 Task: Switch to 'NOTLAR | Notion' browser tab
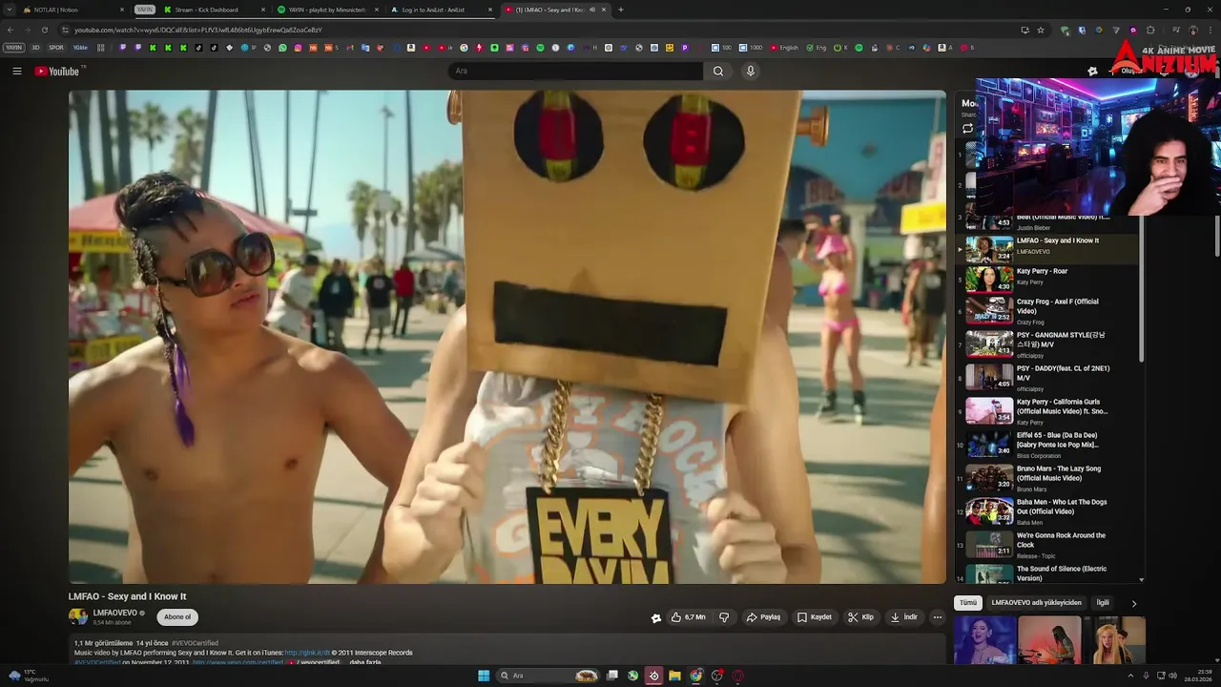(x=74, y=10)
